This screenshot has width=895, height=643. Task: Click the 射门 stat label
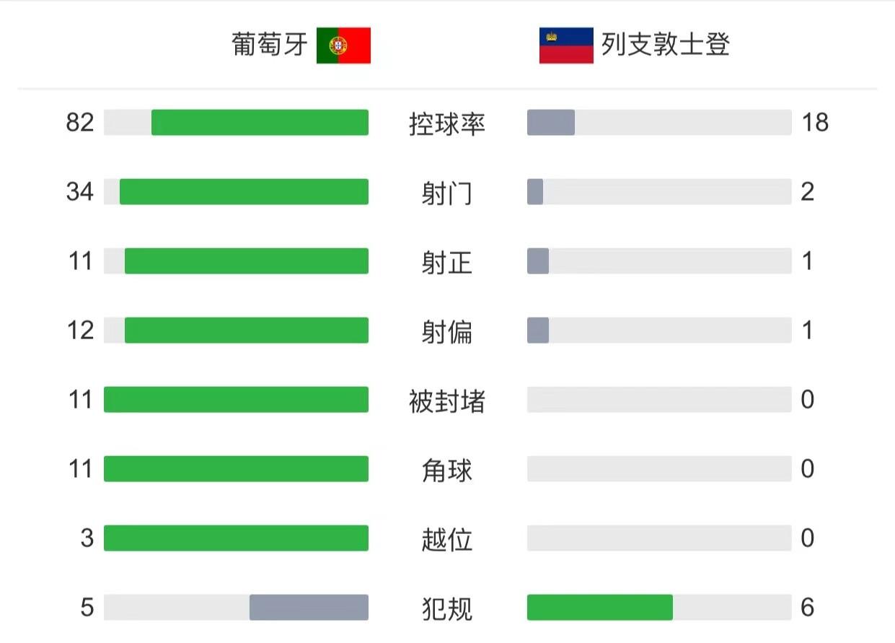click(x=447, y=193)
